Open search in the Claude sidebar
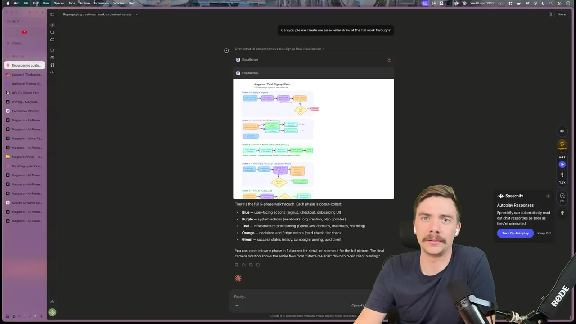The height and width of the screenshot is (324, 576). tap(52, 32)
